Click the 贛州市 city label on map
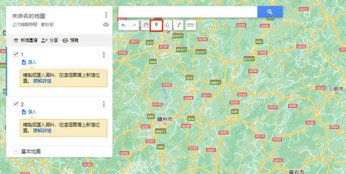 pos(165,119)
